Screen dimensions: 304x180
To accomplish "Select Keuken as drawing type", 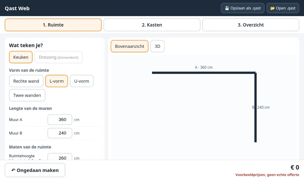I will coord(21,57).
